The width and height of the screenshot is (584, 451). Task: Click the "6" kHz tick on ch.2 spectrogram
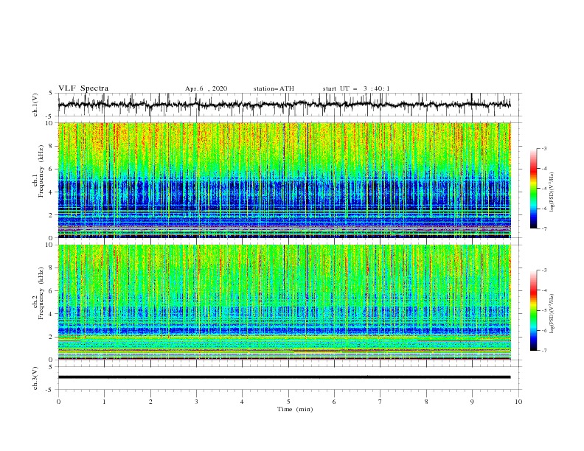[51, 291]
